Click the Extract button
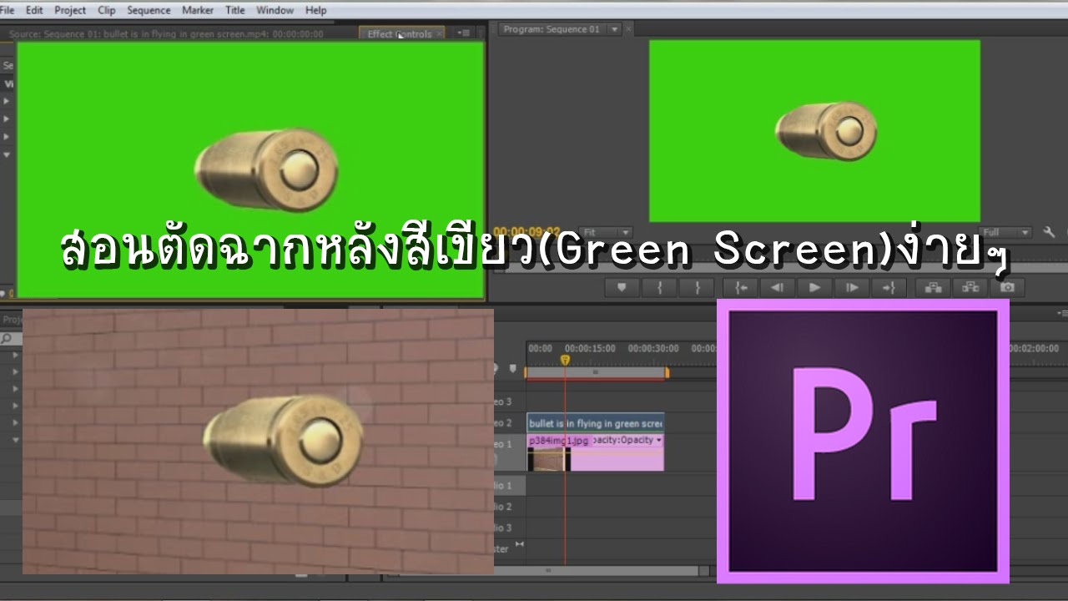Screen dimensions: 1068x601 click(971, 287)
